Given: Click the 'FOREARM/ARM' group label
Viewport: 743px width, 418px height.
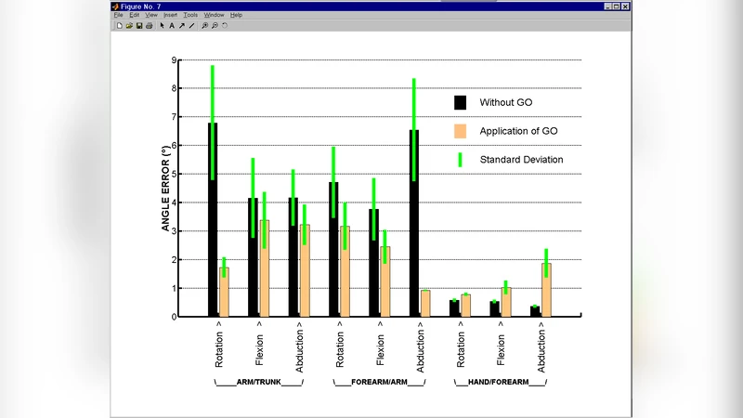Looking at the screenshot, I should [379, 382].
